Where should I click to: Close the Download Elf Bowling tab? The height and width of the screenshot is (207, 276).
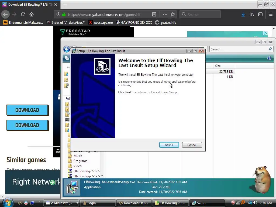56,5
